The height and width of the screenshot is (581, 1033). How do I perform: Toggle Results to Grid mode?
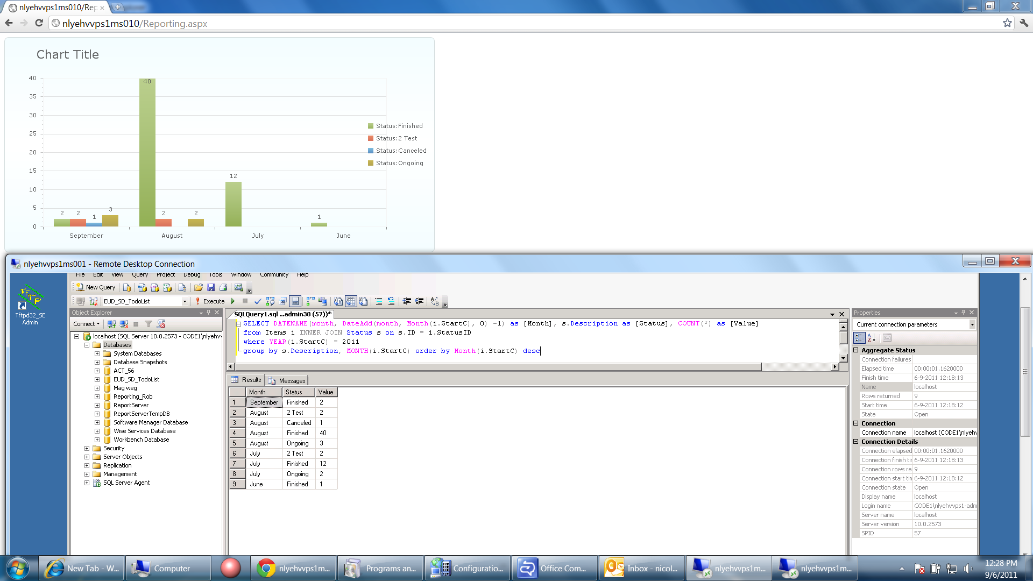pyautogui.click(x=351, y=301)
